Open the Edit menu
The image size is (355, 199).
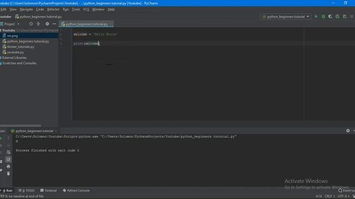click(x=3, y=9)
